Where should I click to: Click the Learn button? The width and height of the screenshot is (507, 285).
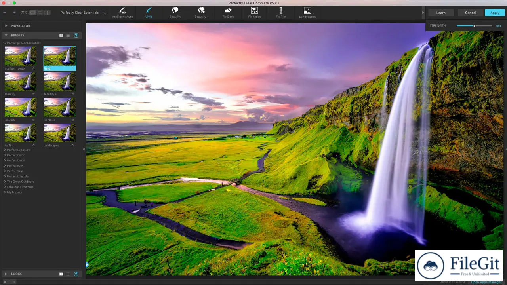pyautogui.click(x=441, y=13)
